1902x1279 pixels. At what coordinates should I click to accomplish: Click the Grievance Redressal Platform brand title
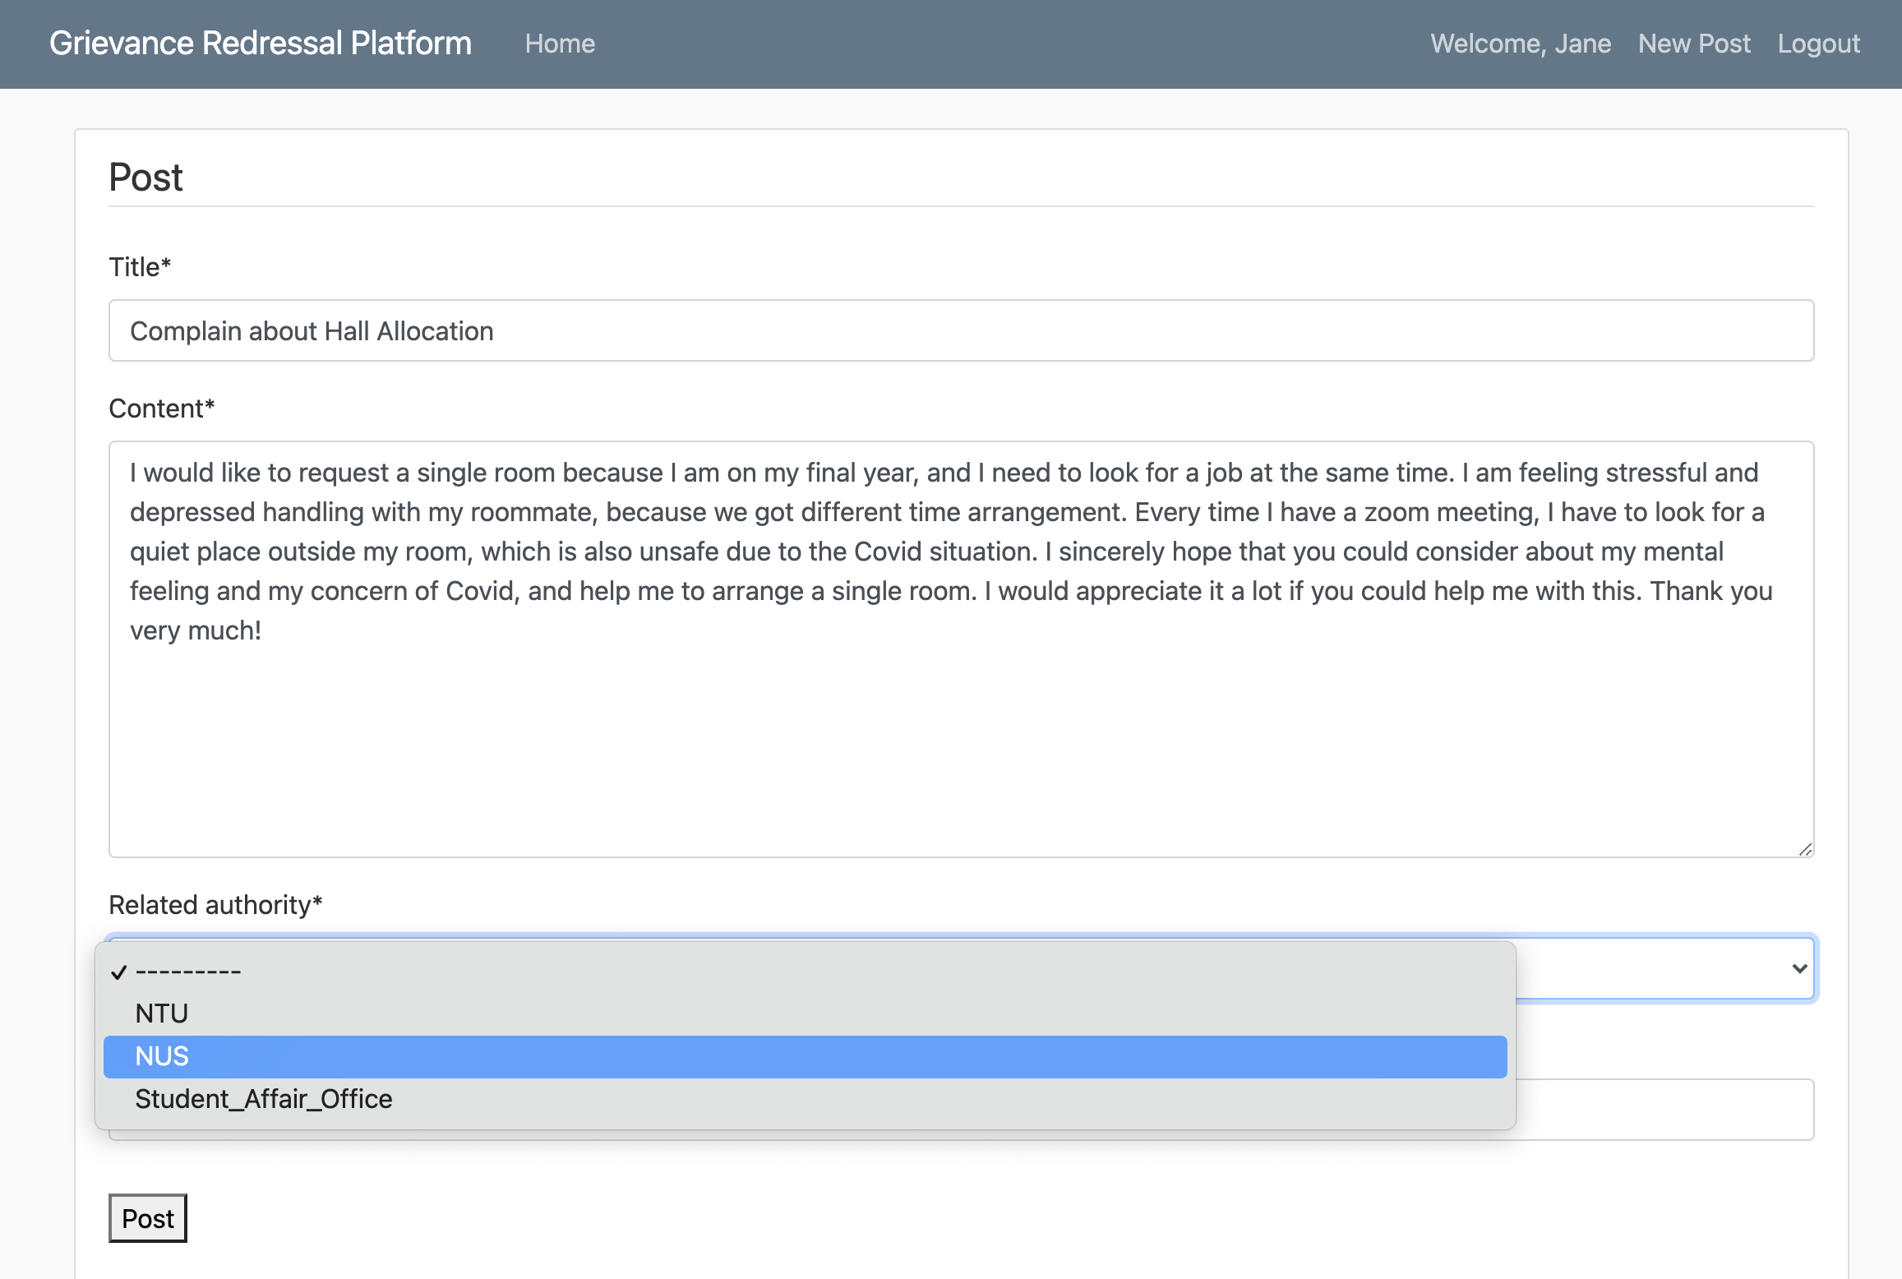pyautogui.click(x=261, y=44)
